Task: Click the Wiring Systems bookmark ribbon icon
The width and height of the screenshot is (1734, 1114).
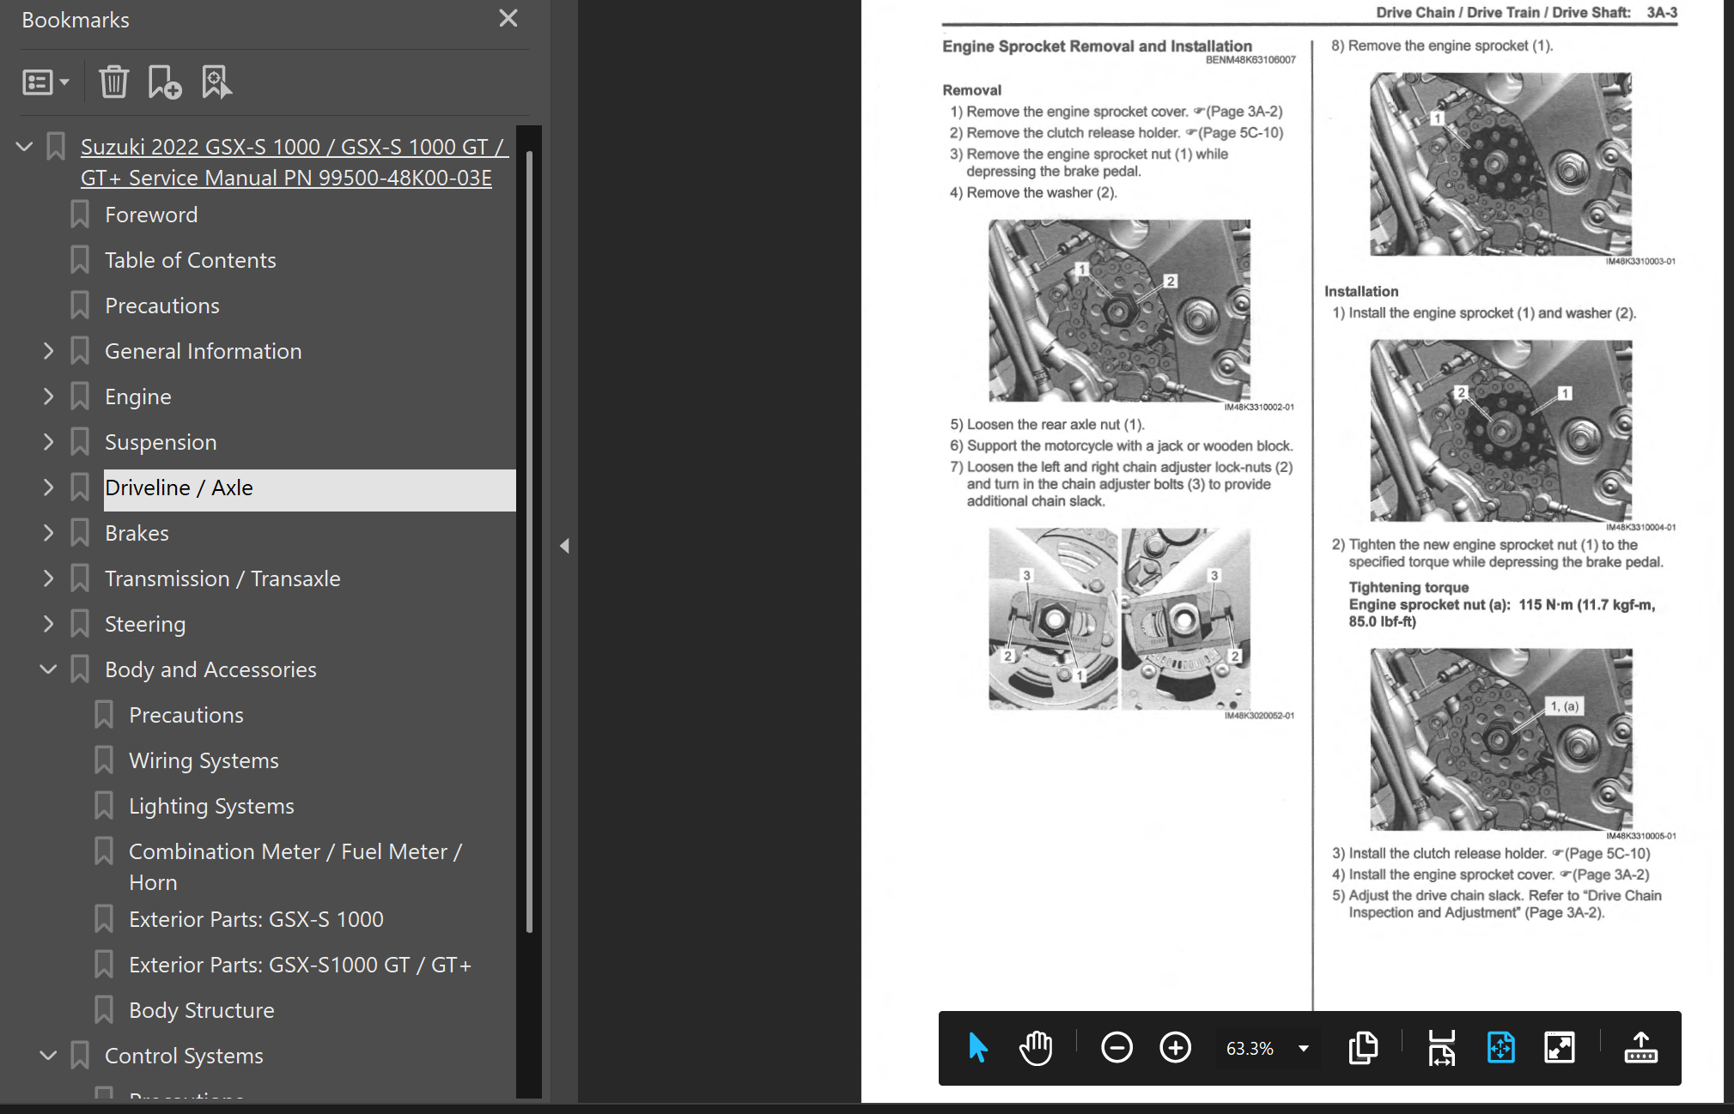Action: point(104,760)
